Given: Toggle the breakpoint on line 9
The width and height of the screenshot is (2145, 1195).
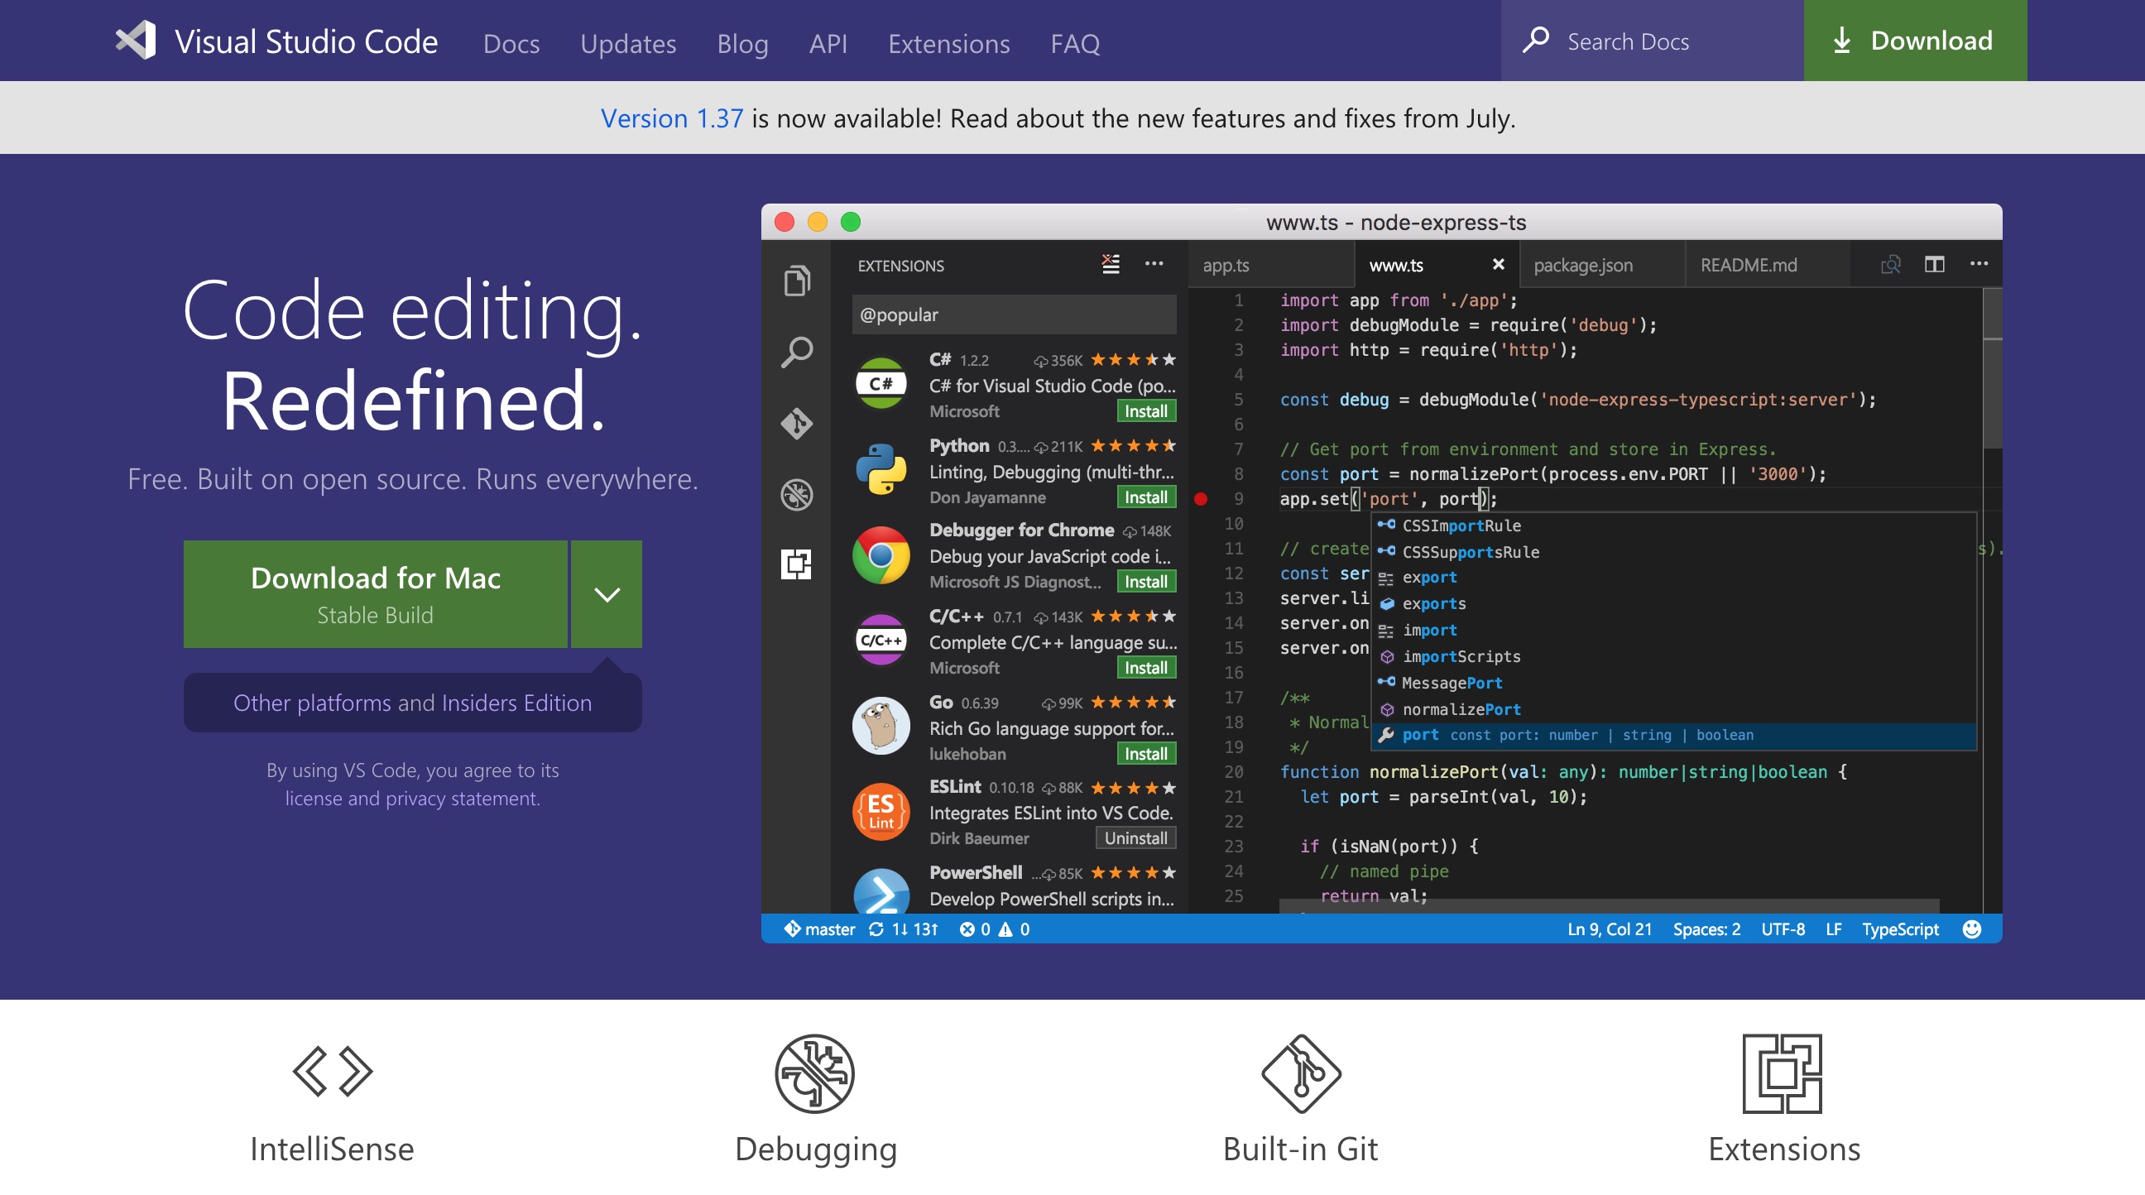Looking at the screenshot, I should [1201, 498].
